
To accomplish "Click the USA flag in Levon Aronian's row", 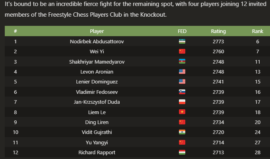I will 182,72.
